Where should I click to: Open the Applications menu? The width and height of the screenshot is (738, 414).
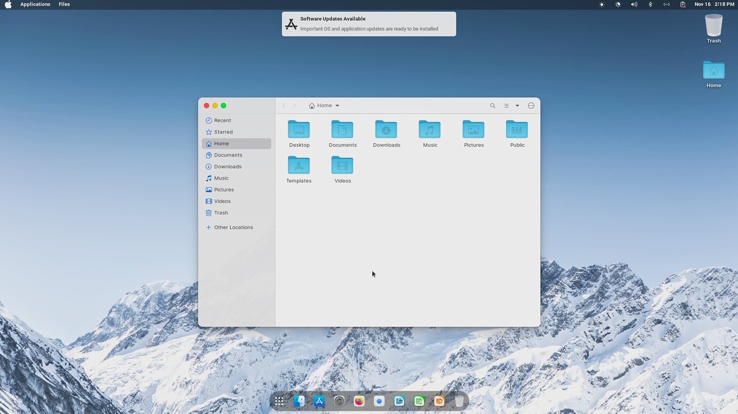(36, 4)
